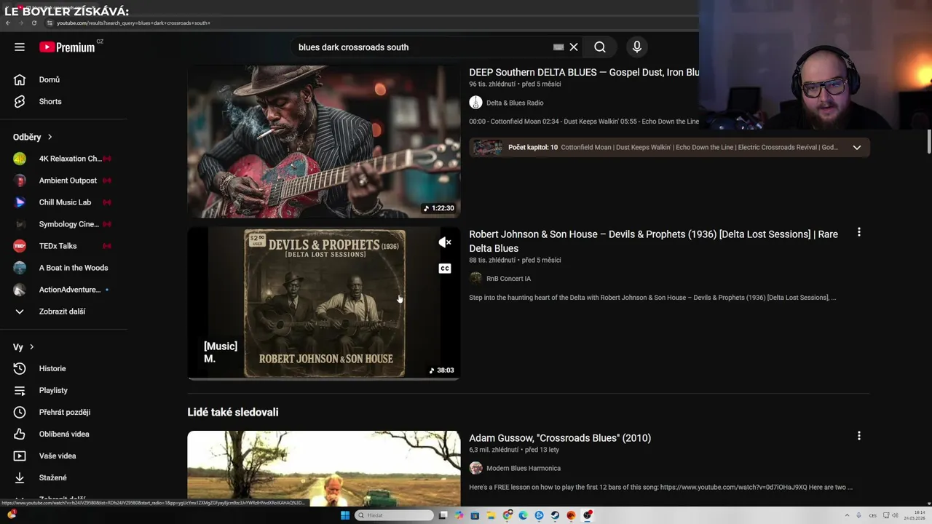Unmute the Devils & Prophets inline preview
932x524 pixels.
(445, 242)
